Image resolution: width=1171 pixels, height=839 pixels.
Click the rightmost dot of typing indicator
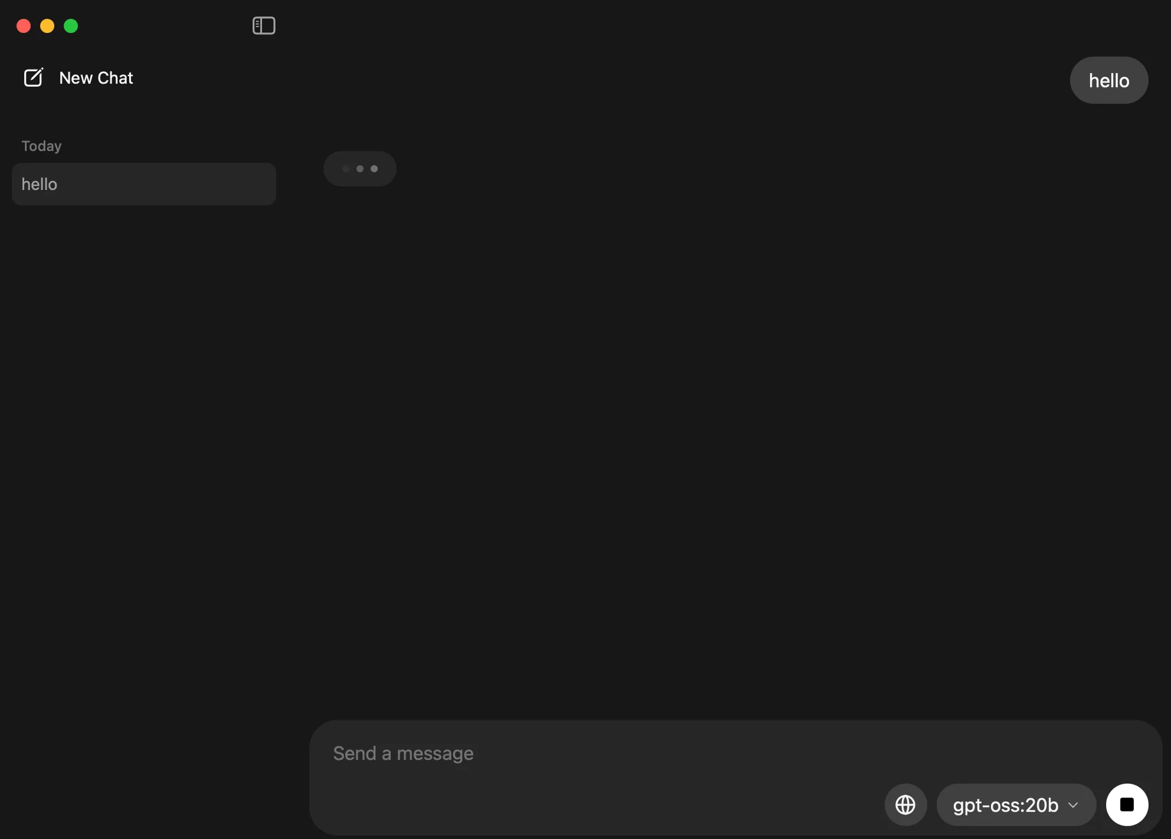point(374,169)
